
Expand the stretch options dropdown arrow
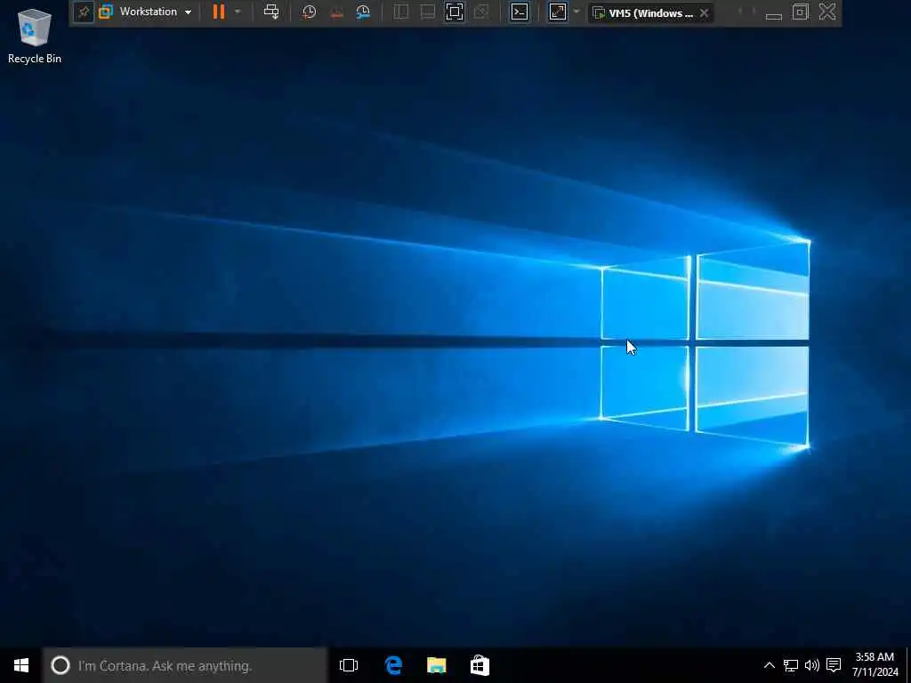click(x=576, y=12)
